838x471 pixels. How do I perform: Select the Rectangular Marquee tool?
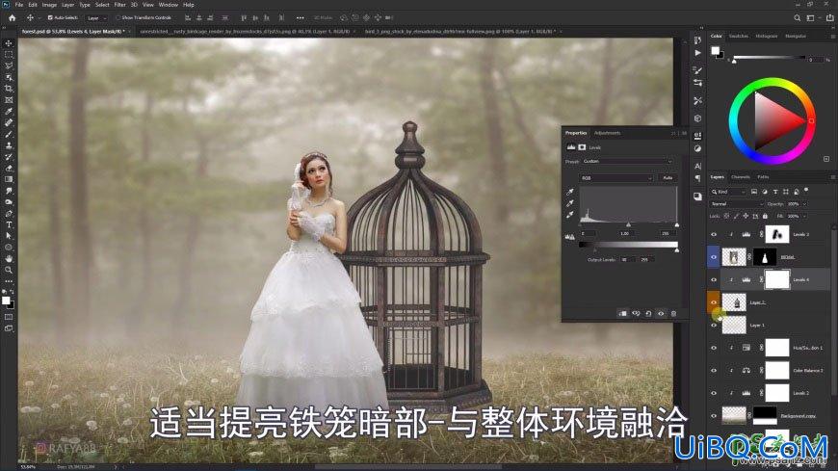[x=9, y=55]
